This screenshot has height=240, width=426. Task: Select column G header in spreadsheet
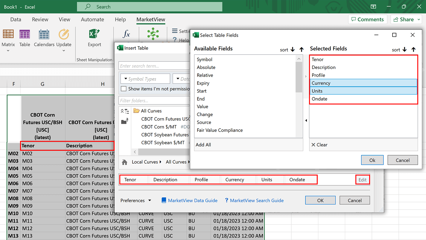(x=43, y=84)
